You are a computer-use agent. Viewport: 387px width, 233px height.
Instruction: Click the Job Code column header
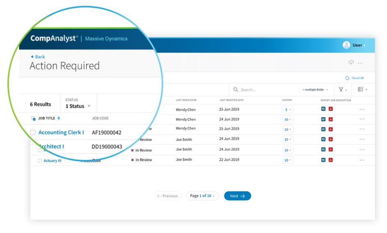tap(100, 119)
